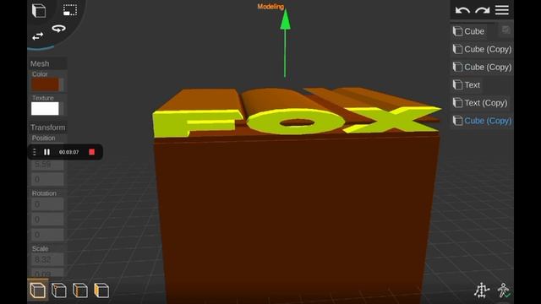Screen dimensions: 541x304
Task: Toggle checkbox next to Cube
Action: pyautogui.click(x=505, y=30)
